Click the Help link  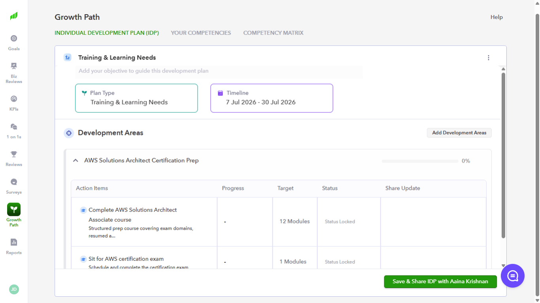coord(497,17)
